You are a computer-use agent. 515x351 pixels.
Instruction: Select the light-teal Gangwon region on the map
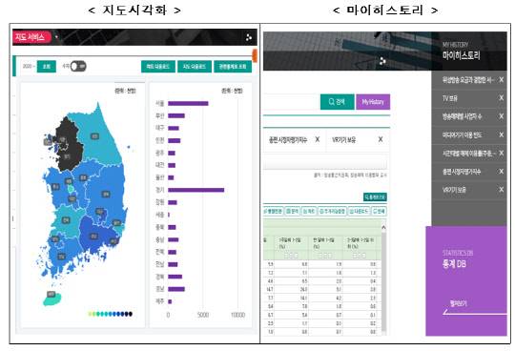tap(98, 138)
